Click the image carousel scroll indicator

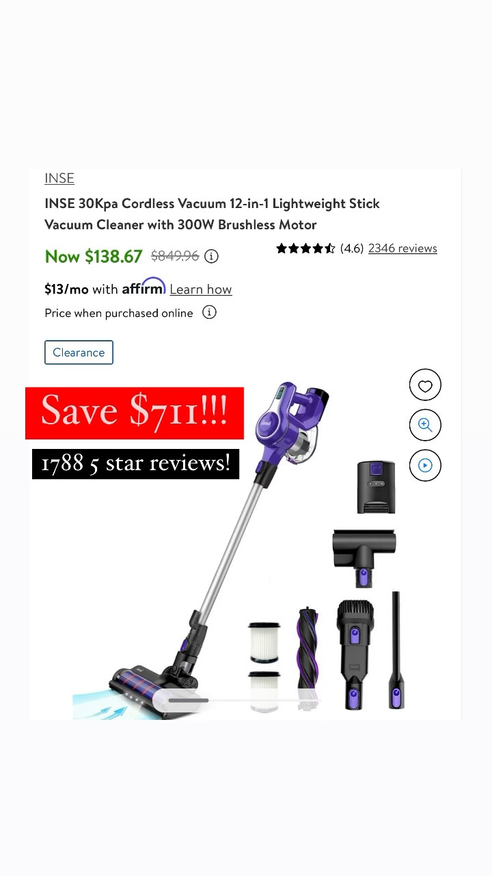(x=189, y=700)
